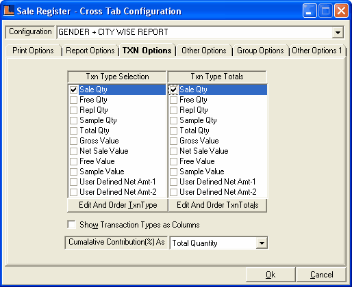Click the application icon in title bar
This screenshot has height=287, width=352.
9,10
